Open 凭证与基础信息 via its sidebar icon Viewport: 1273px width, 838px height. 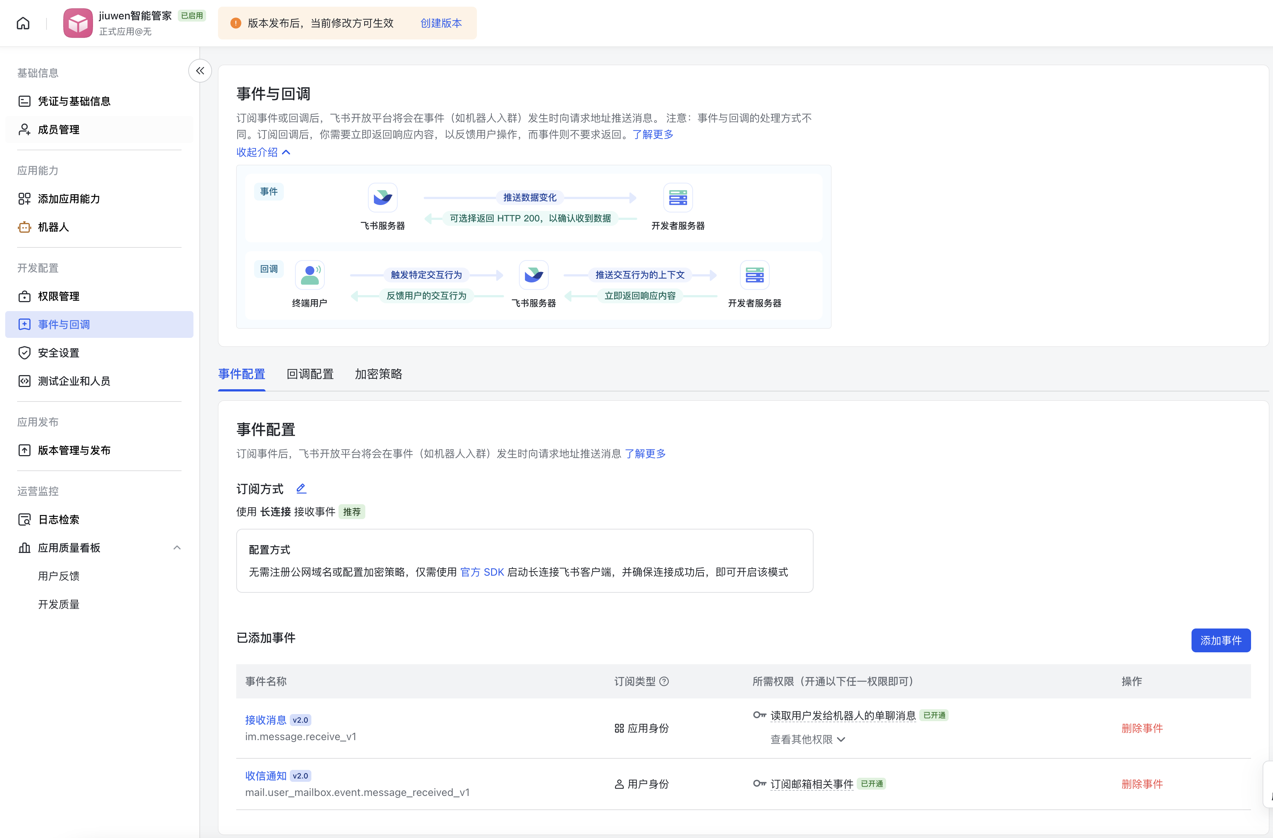click(25, 100)
